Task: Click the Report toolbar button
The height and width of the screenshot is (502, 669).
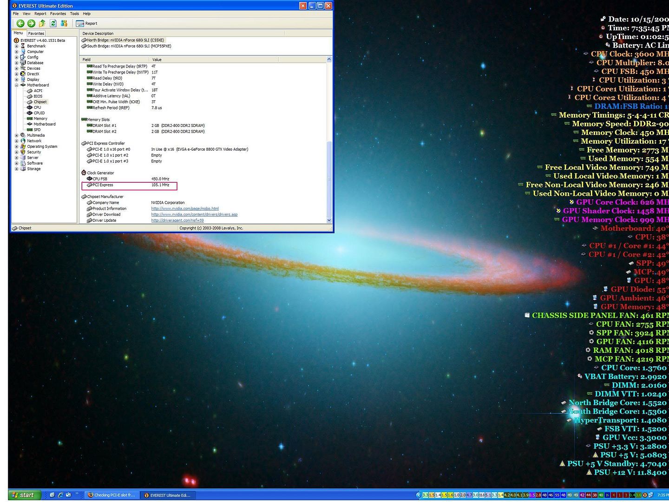Action: point(87,23)
